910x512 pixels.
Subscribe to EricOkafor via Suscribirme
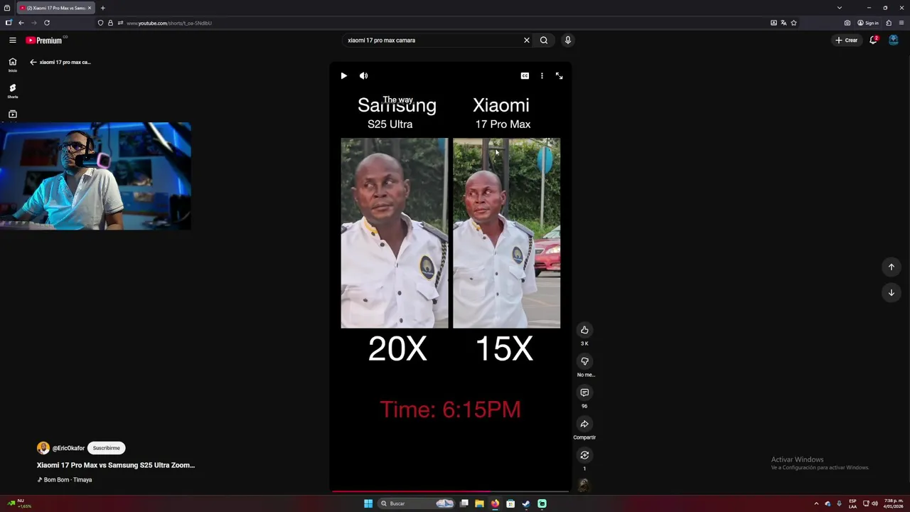point(106,448)
